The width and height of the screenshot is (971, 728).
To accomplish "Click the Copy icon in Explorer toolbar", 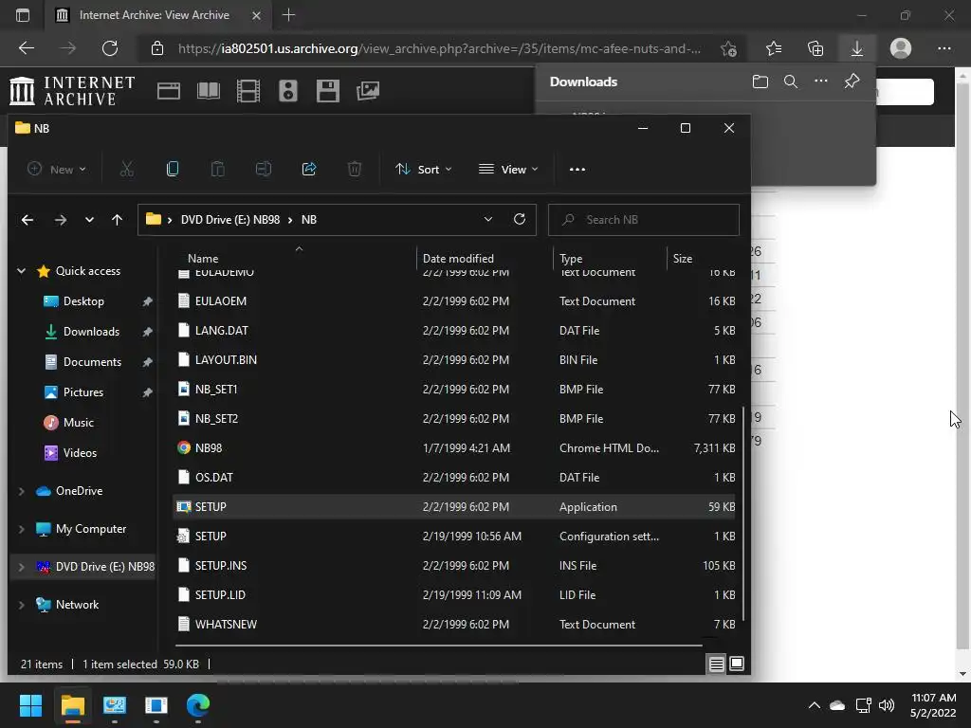I will pyautogui.click(x=173, y=169).
